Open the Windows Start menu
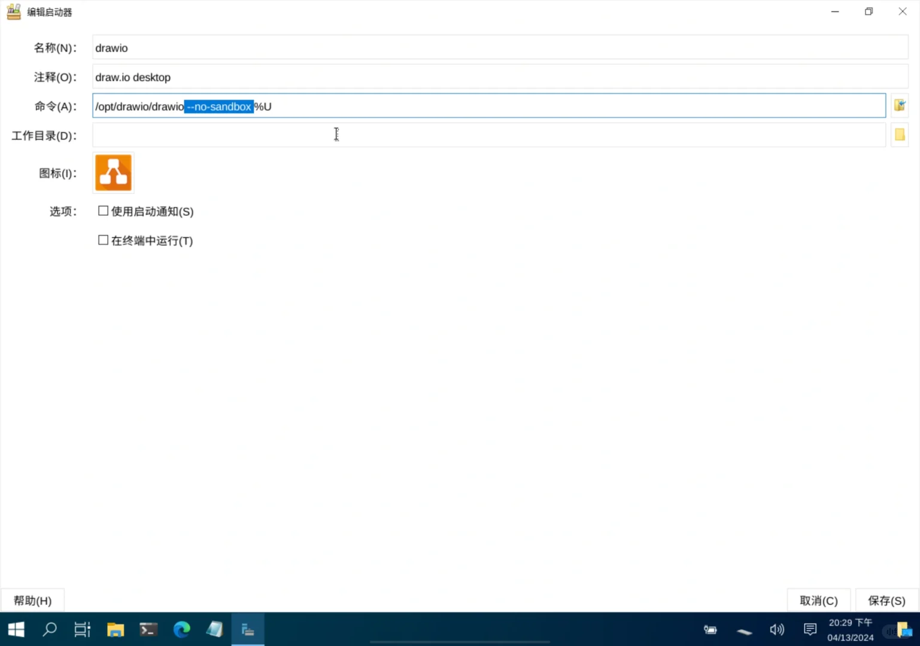This screenshot has width=920, height=646. [16, 629]
